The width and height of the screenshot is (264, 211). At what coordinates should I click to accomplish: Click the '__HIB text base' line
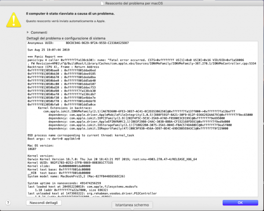[x=59, y=173]
